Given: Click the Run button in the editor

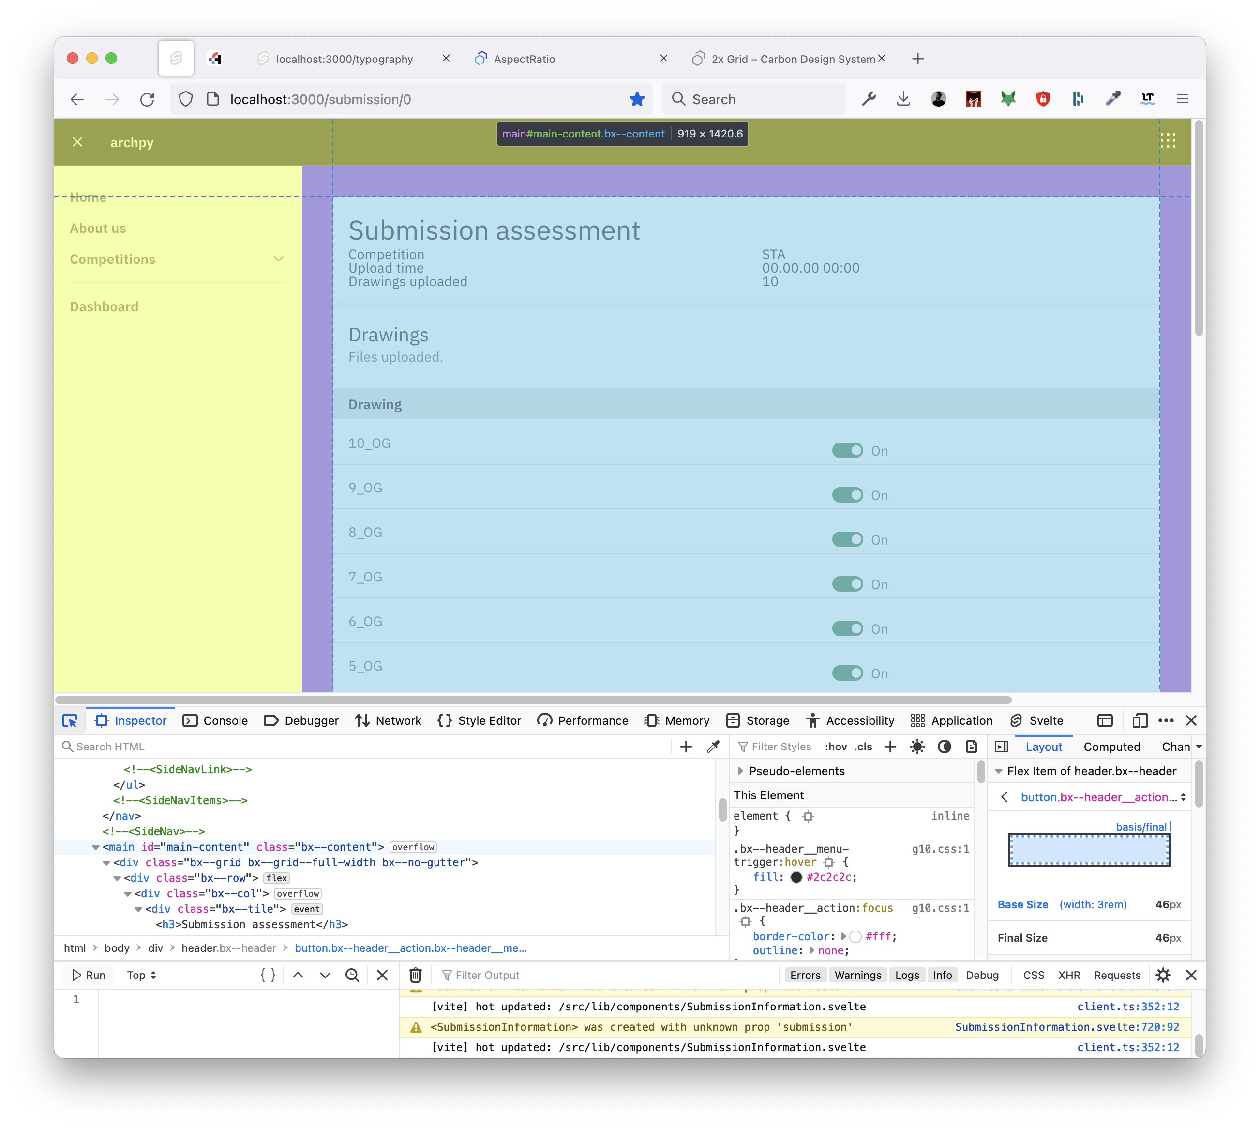Looking at the screenshot, I should tap(88, 975).
